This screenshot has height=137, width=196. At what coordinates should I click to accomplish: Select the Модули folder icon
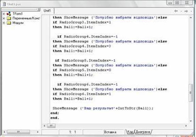point(9,23)
